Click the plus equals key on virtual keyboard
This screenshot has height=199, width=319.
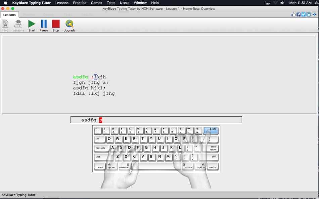[x=198, y=131]
